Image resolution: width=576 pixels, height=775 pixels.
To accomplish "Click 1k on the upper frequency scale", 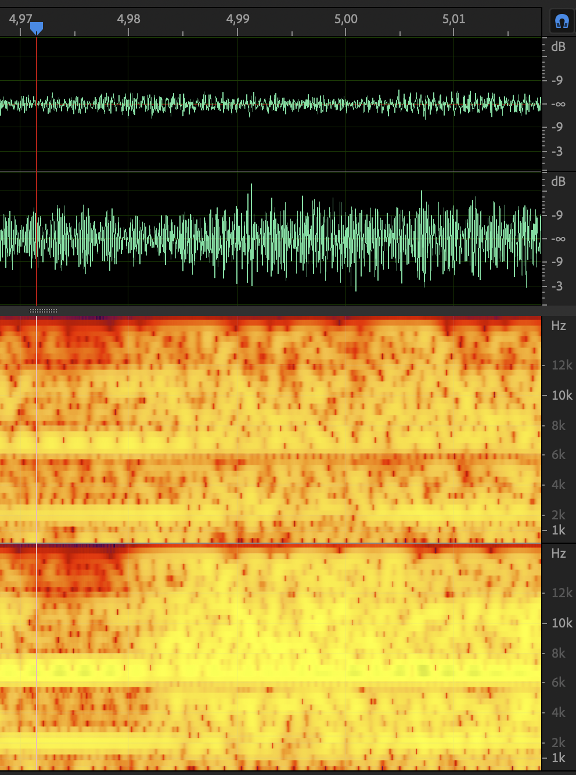I will pyautogui.click(x=558, y=530).
